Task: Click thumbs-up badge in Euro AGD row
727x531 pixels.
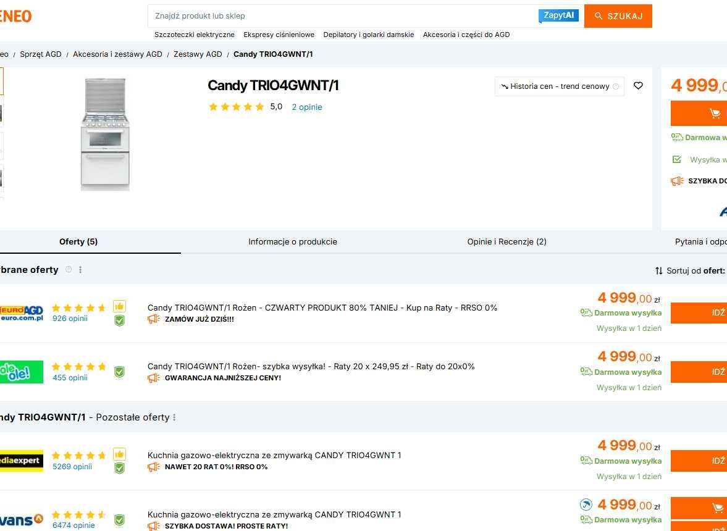Action: (x=119, y=306)
